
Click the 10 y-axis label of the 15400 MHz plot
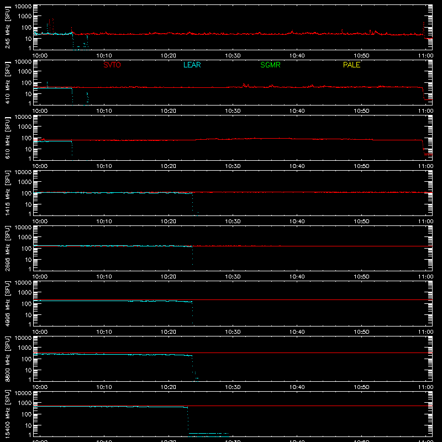coord(28,425)
